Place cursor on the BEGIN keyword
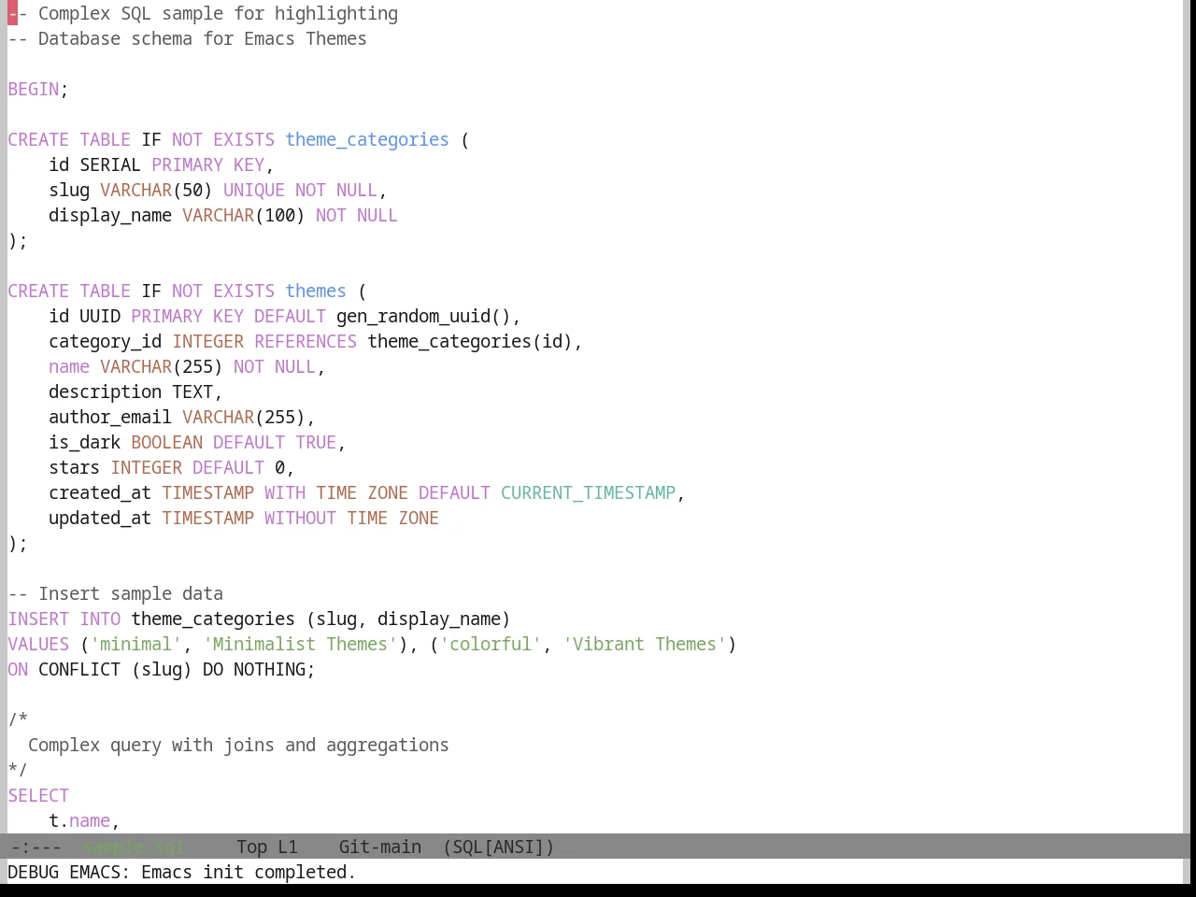This screenshot has width=1196, height=897. point(34,89)
